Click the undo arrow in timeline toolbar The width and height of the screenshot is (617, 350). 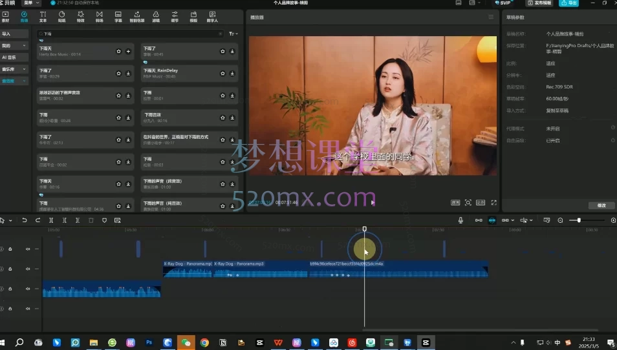[25, 220]
